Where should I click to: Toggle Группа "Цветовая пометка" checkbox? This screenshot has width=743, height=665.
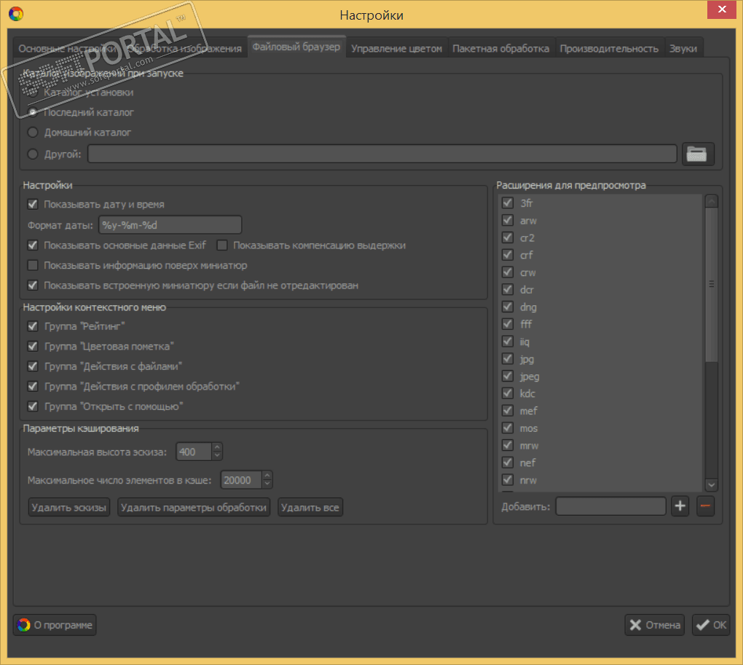[x=33, y=346]
